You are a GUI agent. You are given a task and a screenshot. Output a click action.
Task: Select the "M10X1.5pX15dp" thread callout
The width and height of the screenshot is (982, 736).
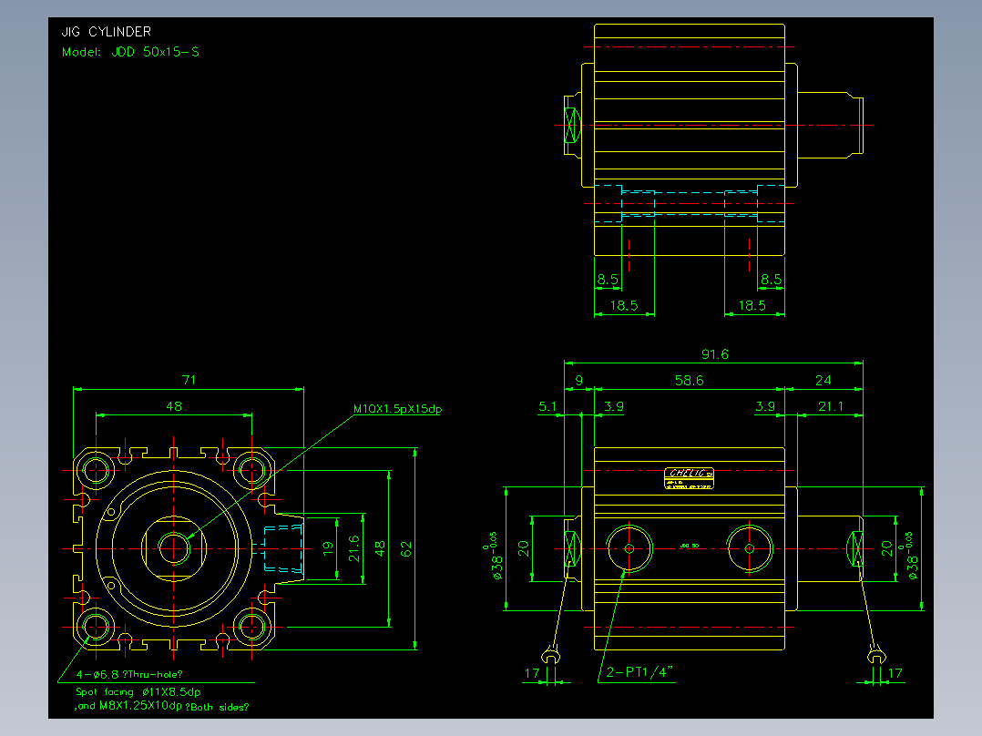(x=397, y=408)
